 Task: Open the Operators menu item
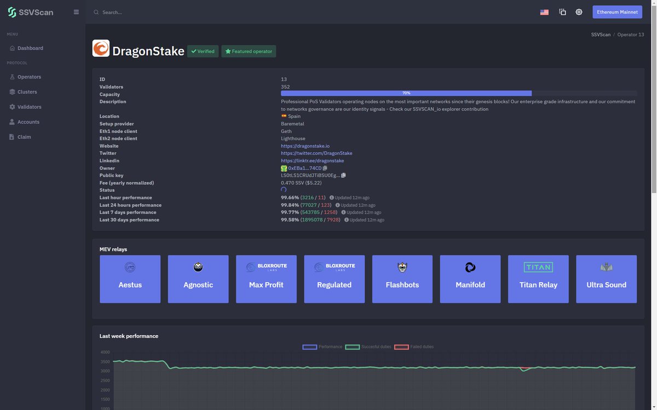(x=29, y=77)
